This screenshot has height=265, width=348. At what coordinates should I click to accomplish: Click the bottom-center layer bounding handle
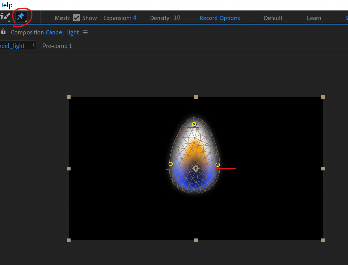[x=196, y=240]
